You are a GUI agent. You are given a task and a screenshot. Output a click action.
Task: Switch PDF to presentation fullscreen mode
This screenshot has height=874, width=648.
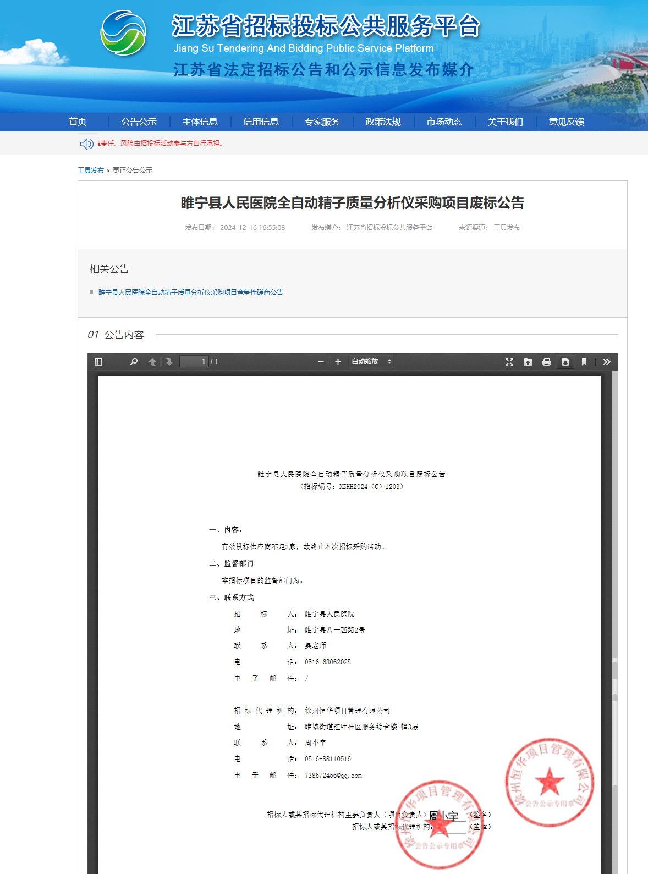point(509,361)
